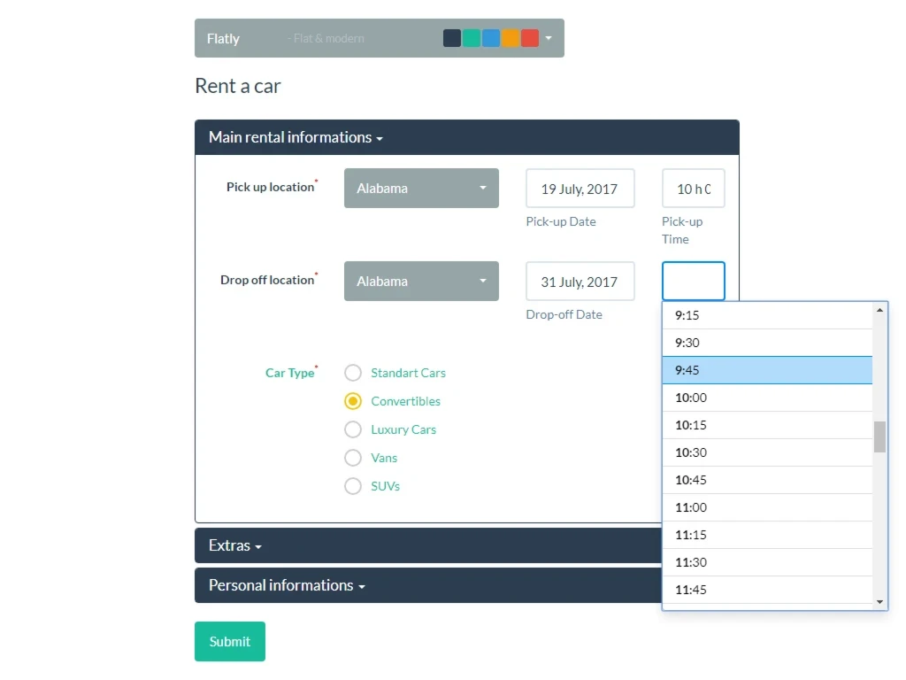Choose 10:30 in the time dropdown
Viewport: 906px width, 680px height.
pos(766,452)
